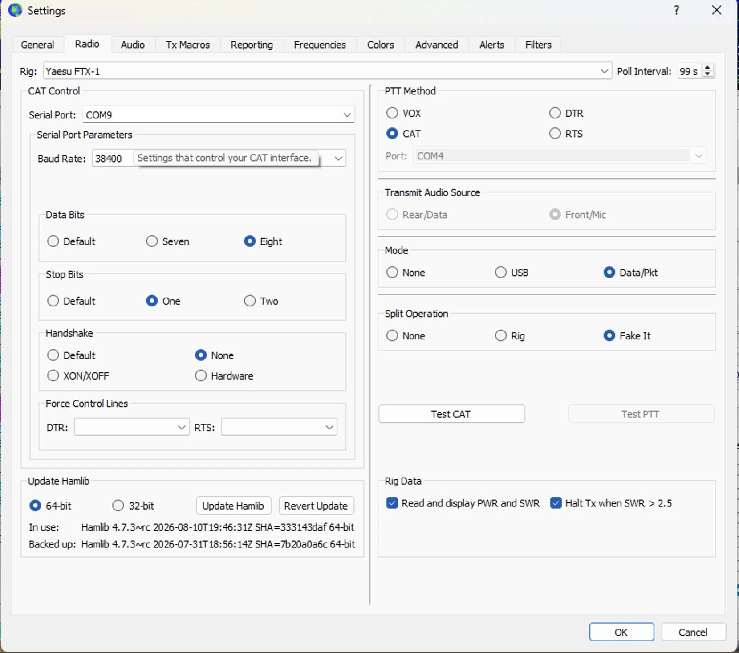739x653 pixels.
Task: Choose Hardware handshake option
Action: [224, 376]
